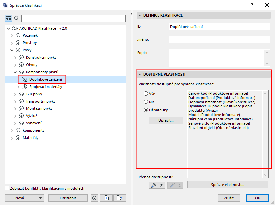Click the ID field containing Doplňkové zařízení
The height and width of the screenshot is (205, 275).
(219, 27)
